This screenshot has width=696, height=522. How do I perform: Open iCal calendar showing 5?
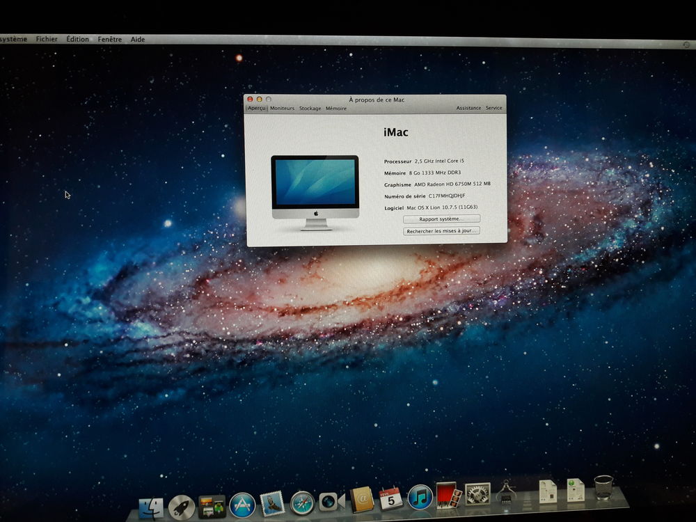pyautogui.click(x=390, y=498)
